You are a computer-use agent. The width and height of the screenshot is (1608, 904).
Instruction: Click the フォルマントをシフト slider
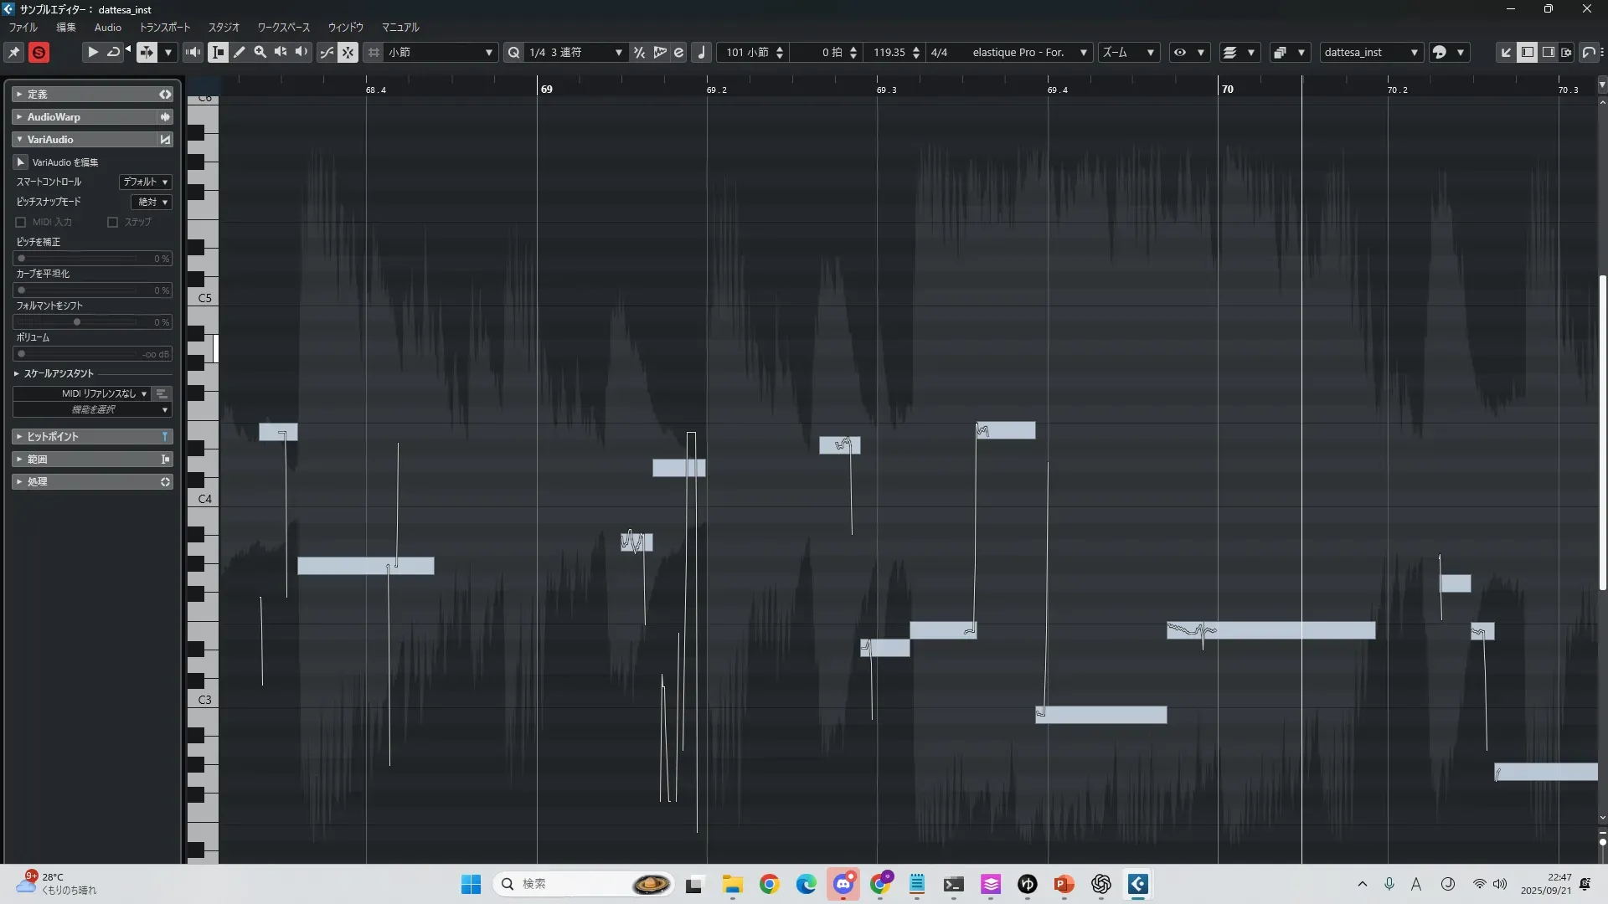coord(77,322)
